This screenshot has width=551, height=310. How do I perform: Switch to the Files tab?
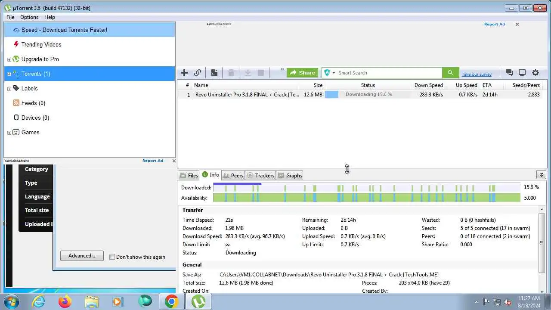pos(189,175)
